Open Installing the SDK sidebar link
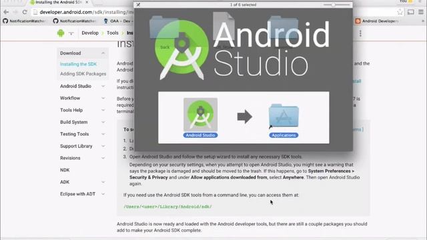The width and height of the screenshot is (427, 240). [79, 64]
